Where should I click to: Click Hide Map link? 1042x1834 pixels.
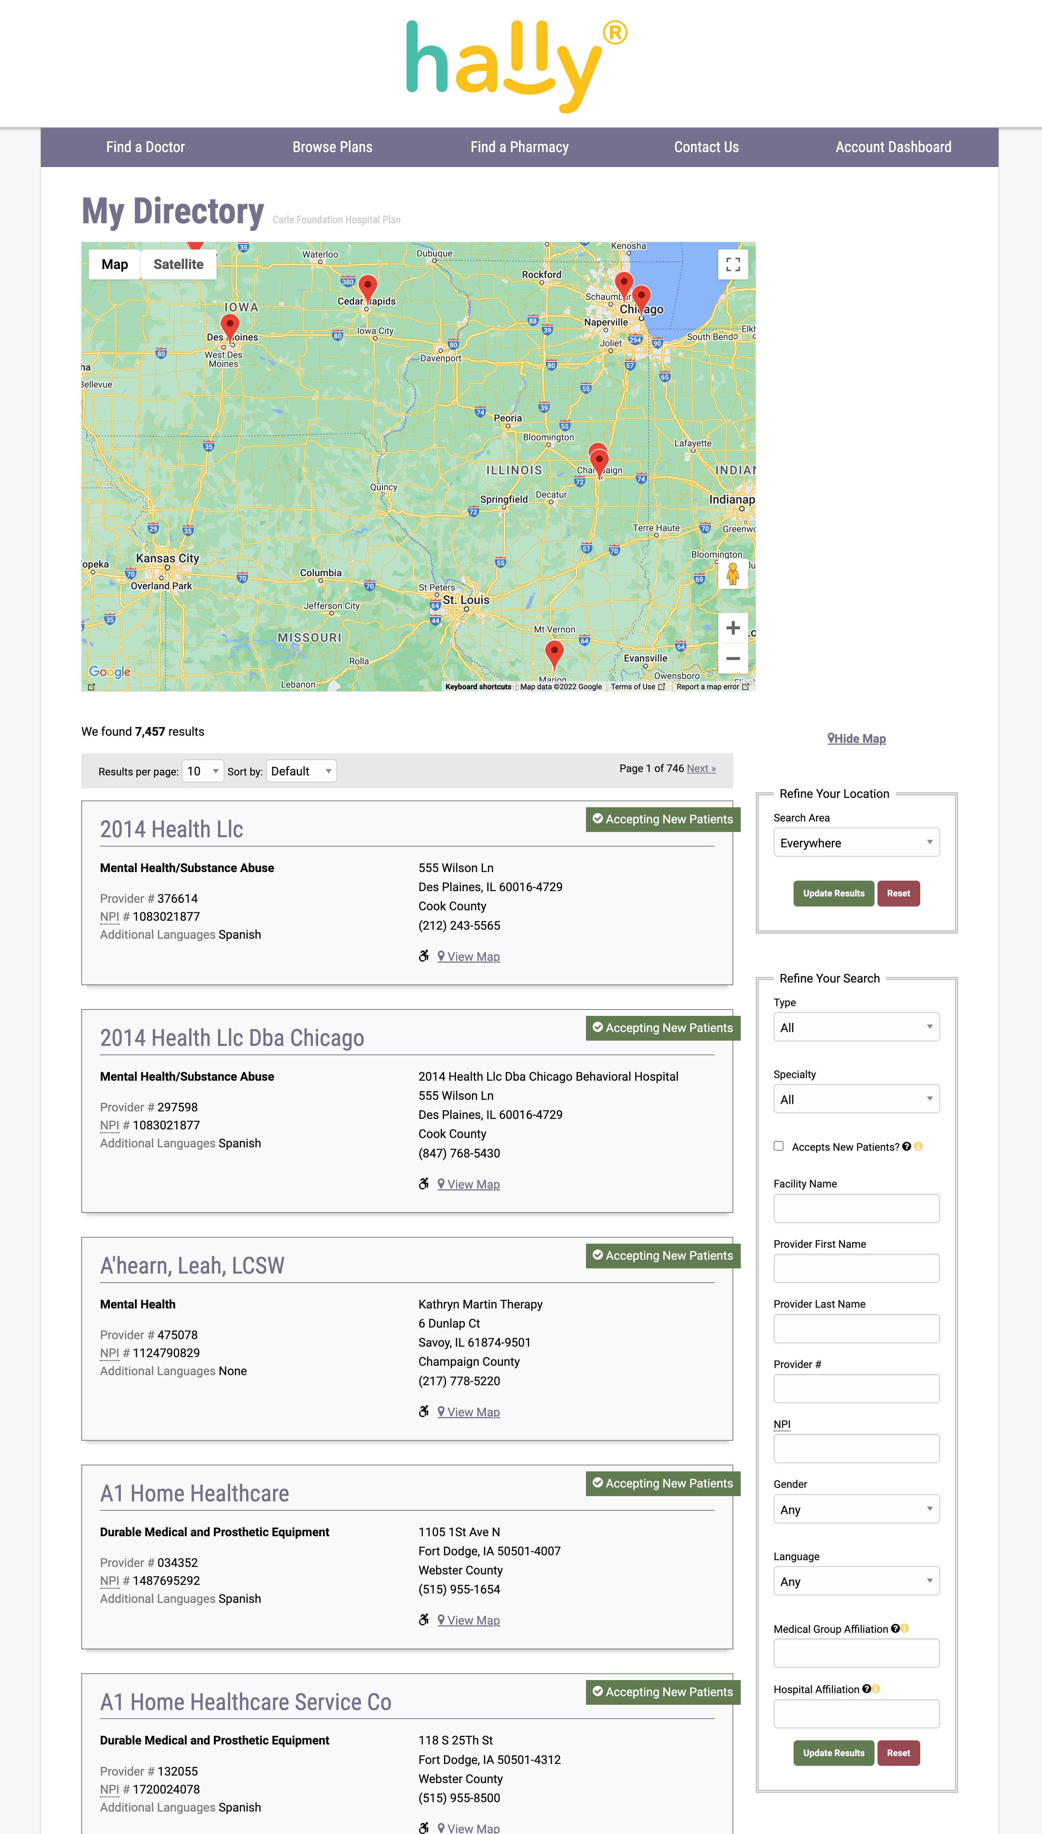[857, 739]
